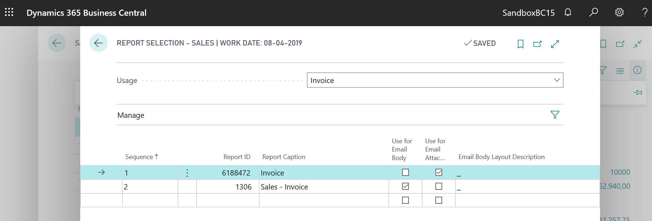Viewport: 652px width, 221px height.
Task: Open the Usage dropdown showing Invoice
Action: 435,80
